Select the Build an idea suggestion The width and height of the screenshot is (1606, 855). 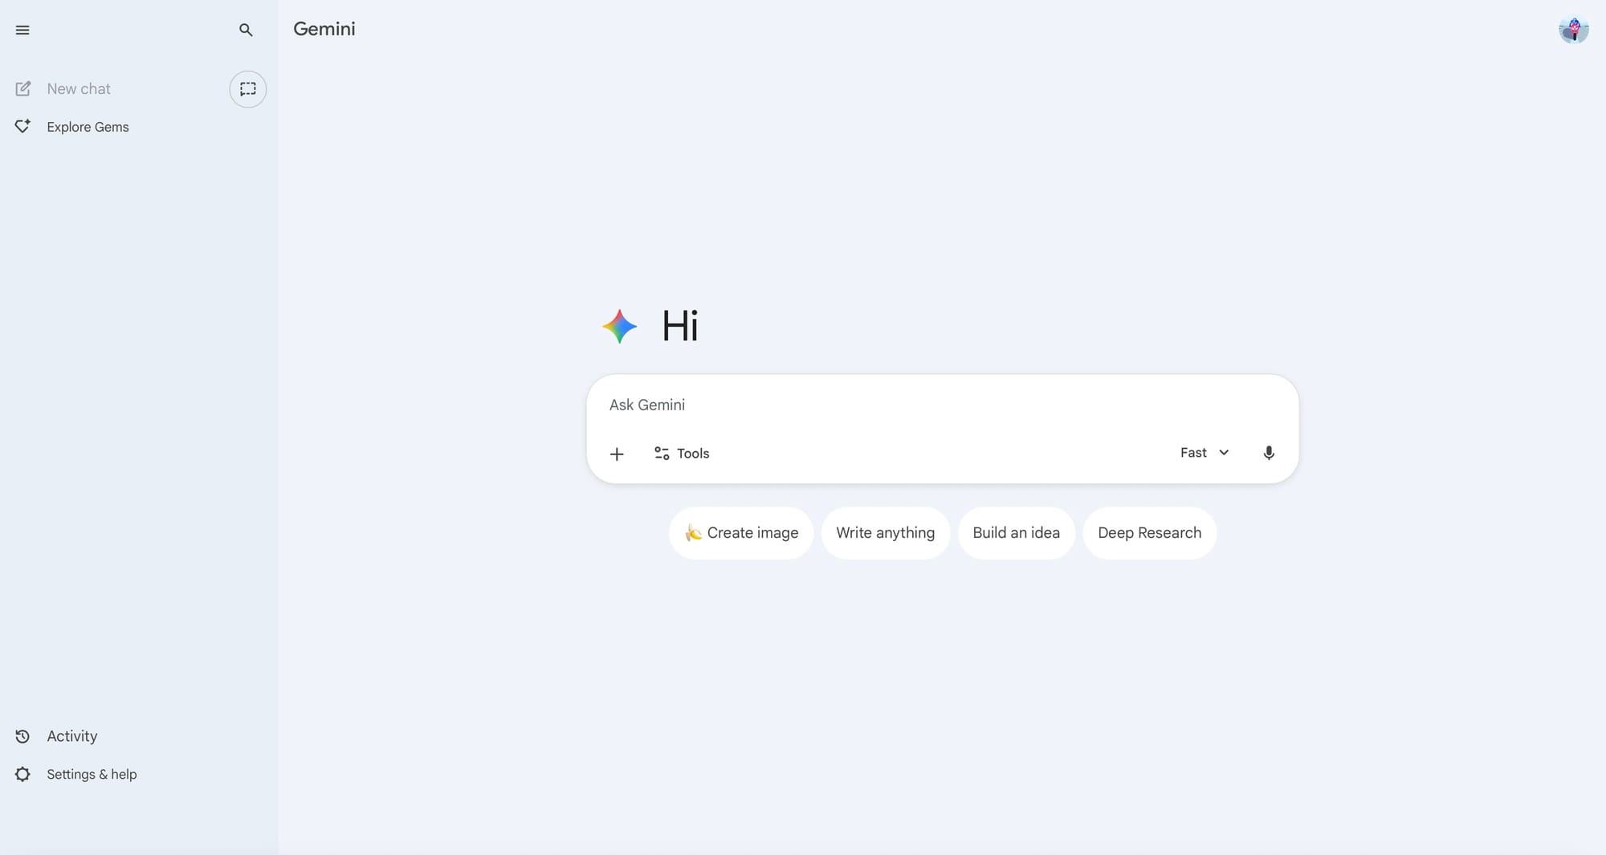(1016, 532)
